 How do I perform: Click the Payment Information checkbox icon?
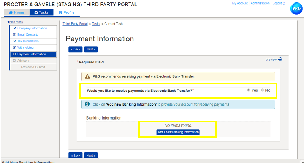point(14,54)
